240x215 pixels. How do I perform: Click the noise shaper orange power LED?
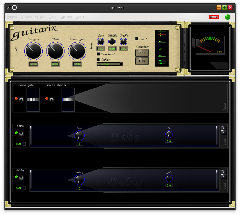46,98
